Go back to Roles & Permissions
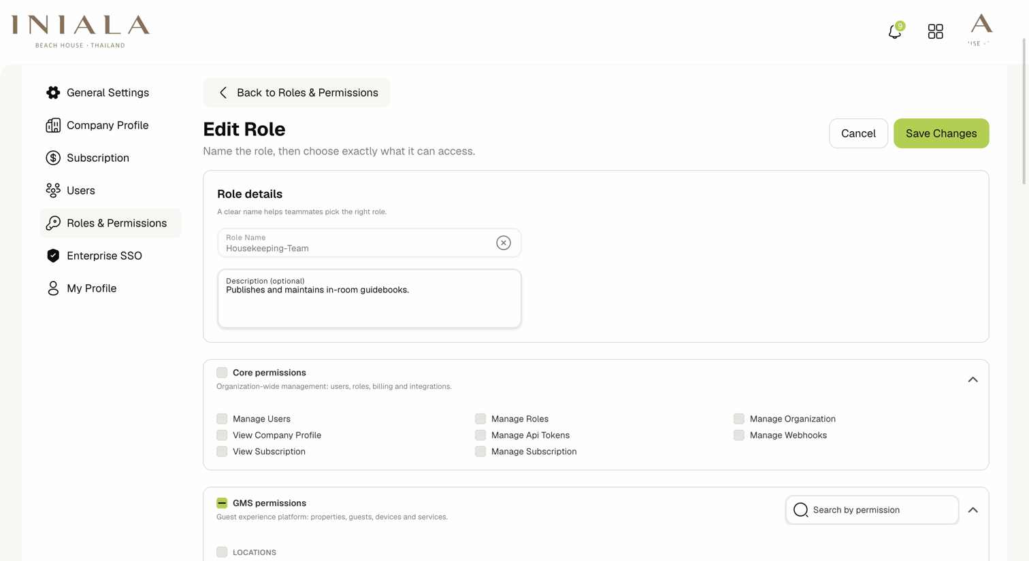The image size is (1029, 561). (x=297, y=92)
